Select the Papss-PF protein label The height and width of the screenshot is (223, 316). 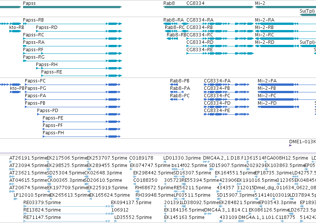click(x=53, y=125)
